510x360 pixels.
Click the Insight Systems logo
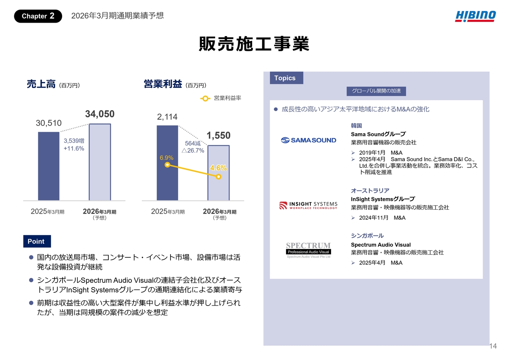pos(308,205)
